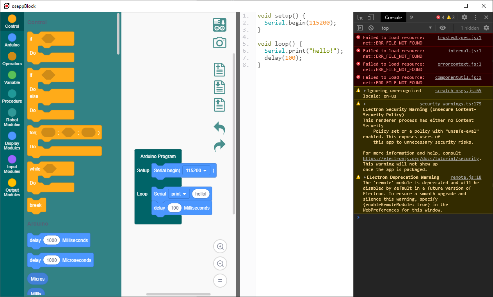This screenshot has height=297, width=493.
Task: Click the 100 value in workspace delay block
Action: 175,208
